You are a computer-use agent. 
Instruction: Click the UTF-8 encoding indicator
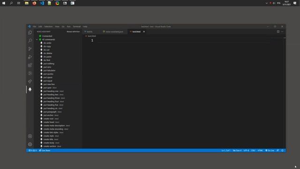[246, 150]
